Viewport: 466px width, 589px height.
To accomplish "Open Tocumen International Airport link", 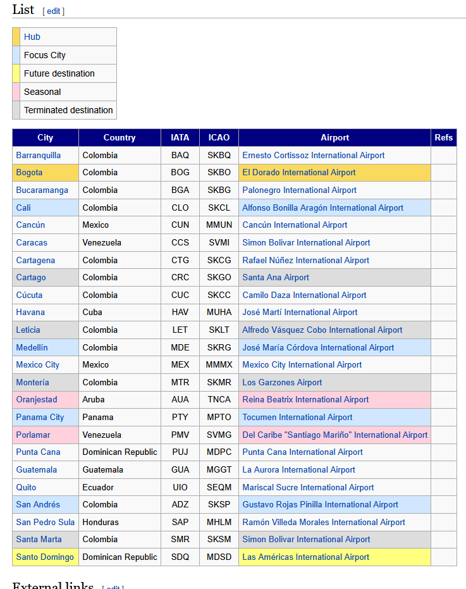I will [297, 417].
